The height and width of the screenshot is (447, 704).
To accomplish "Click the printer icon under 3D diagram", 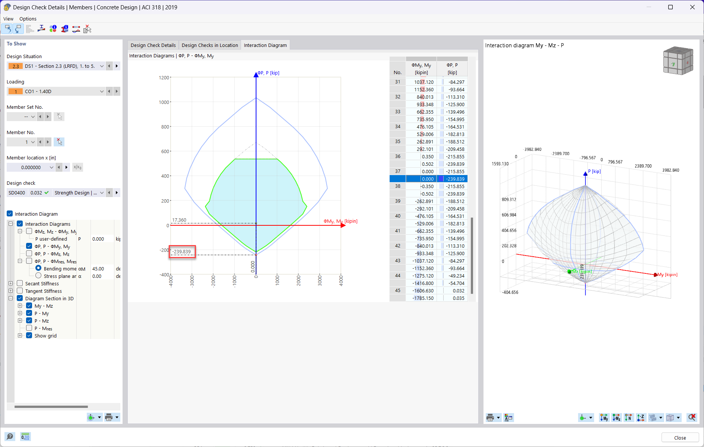I will click(490, 418).
